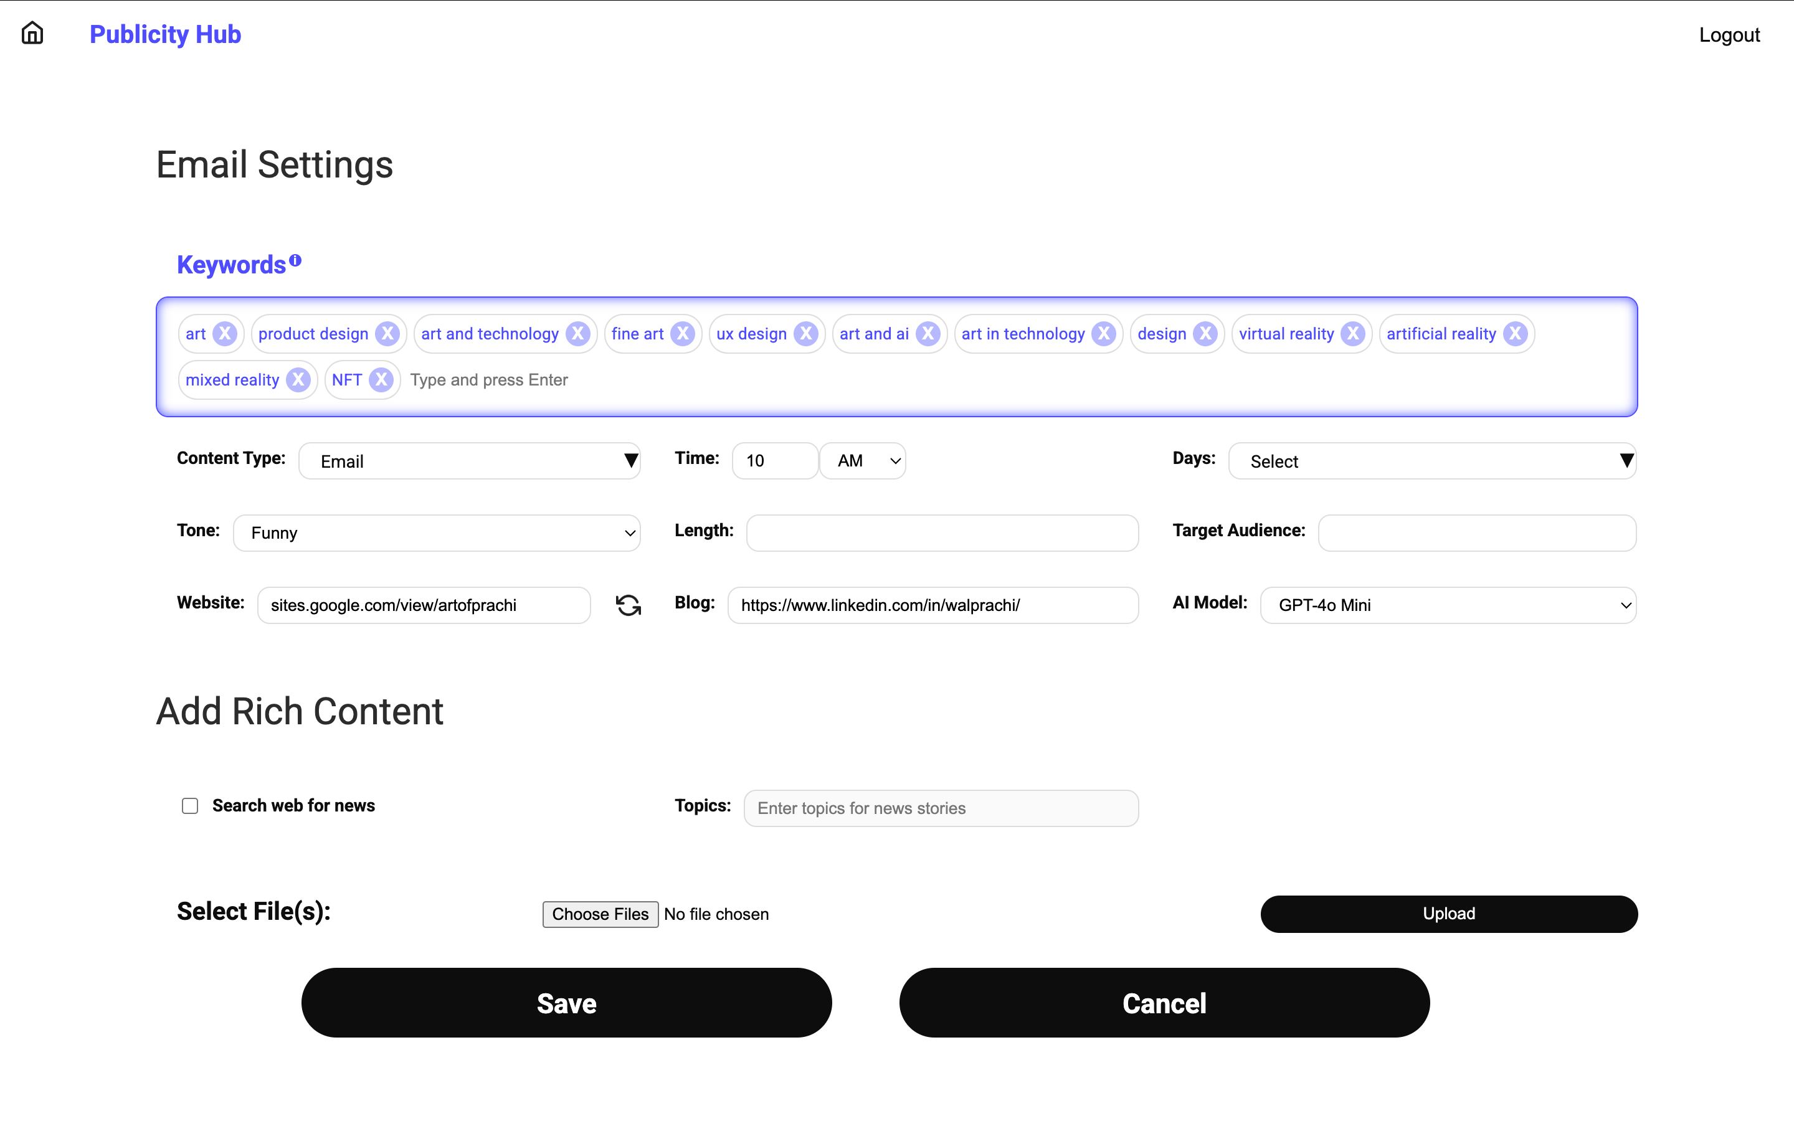This screenshot has height=1121, width=1794.
Task: Click Logout in the top bar
Action: point(1729,35)
